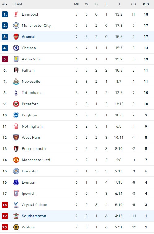Sort standings by GD column header
The width and height of the screenshot is (154, 234).
pos(134,4)
